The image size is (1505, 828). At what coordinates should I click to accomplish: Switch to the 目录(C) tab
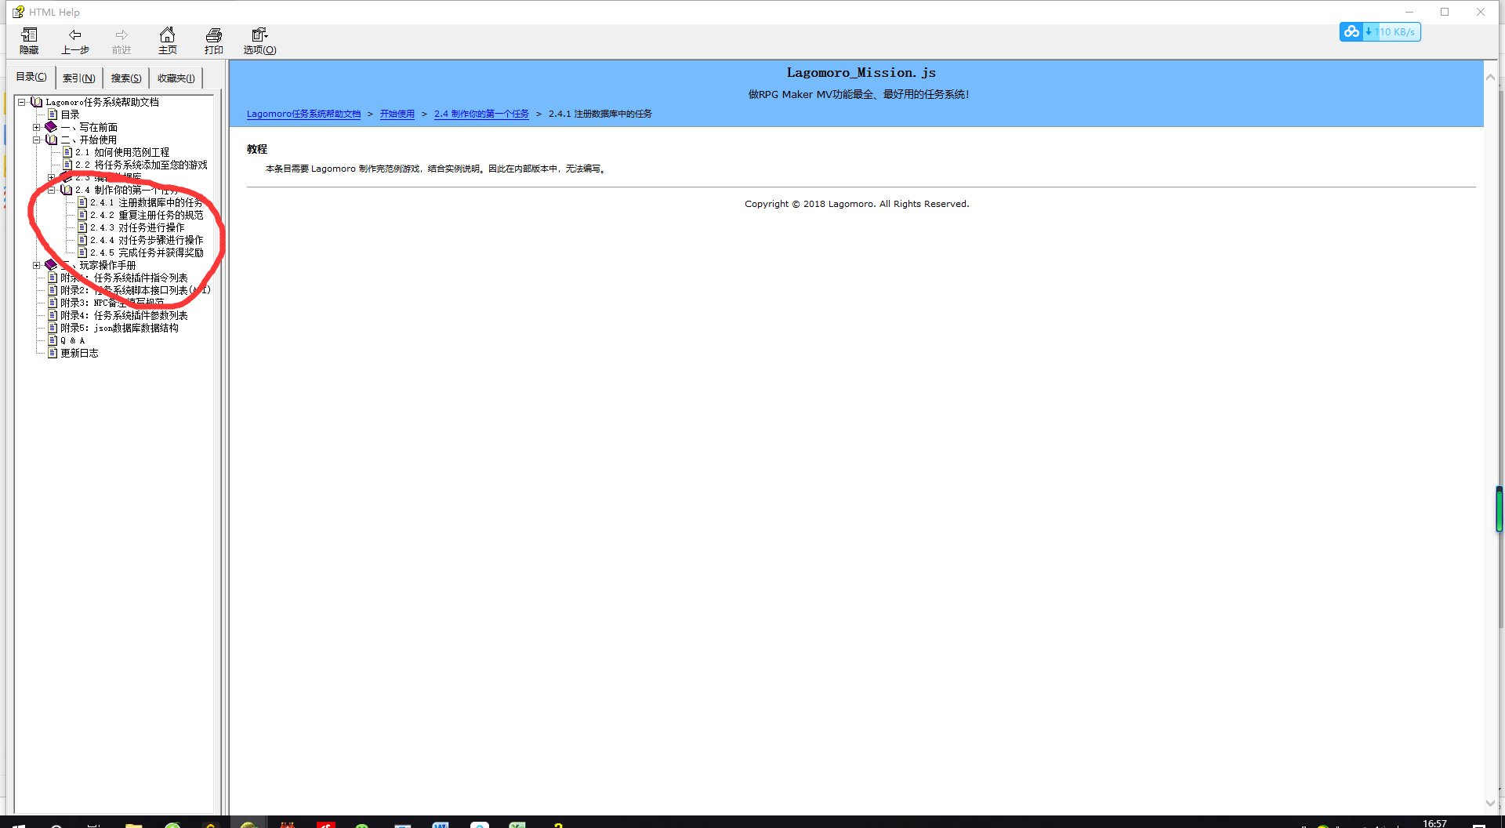pyautogui.click(x=31, y=77)
